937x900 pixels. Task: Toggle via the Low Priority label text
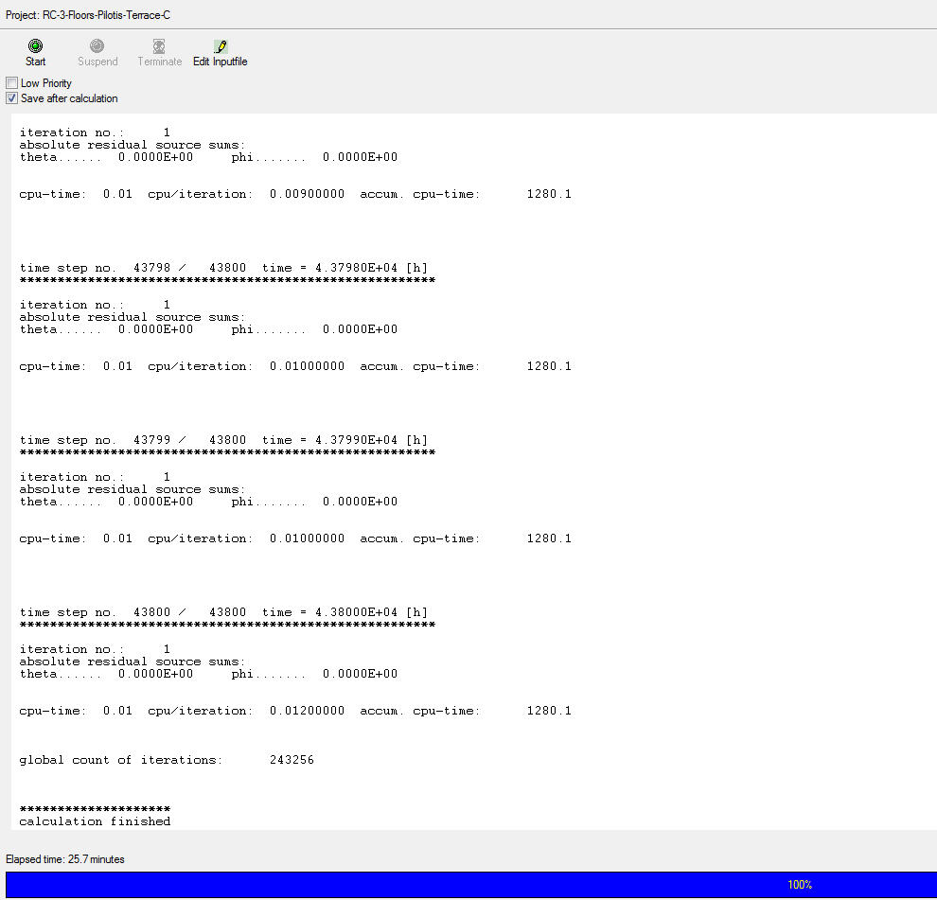[46, 83]
